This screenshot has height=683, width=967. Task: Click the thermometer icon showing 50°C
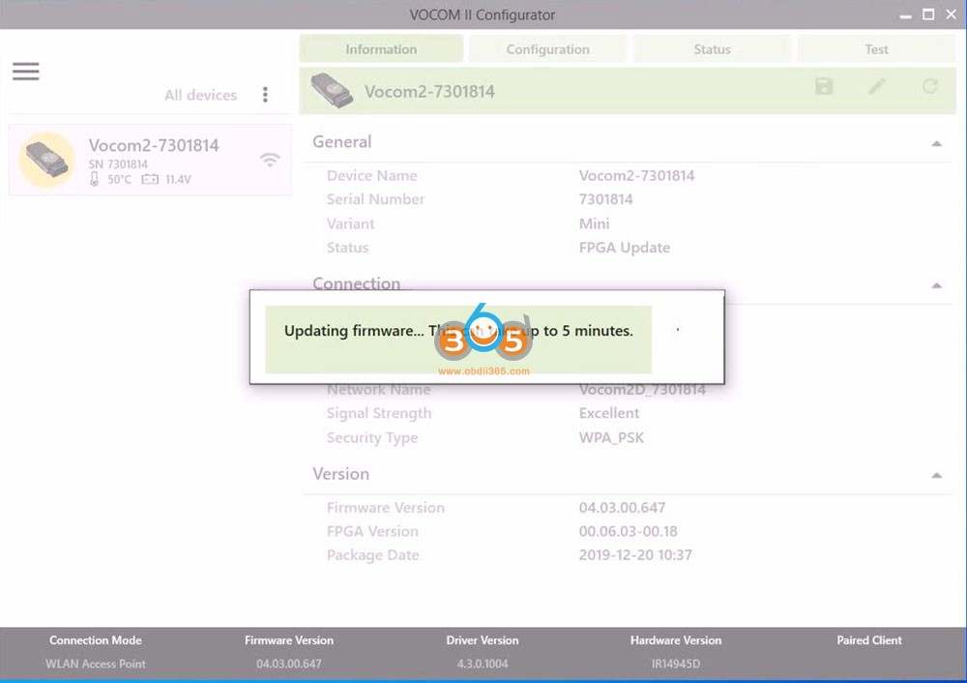pos(95,179)
